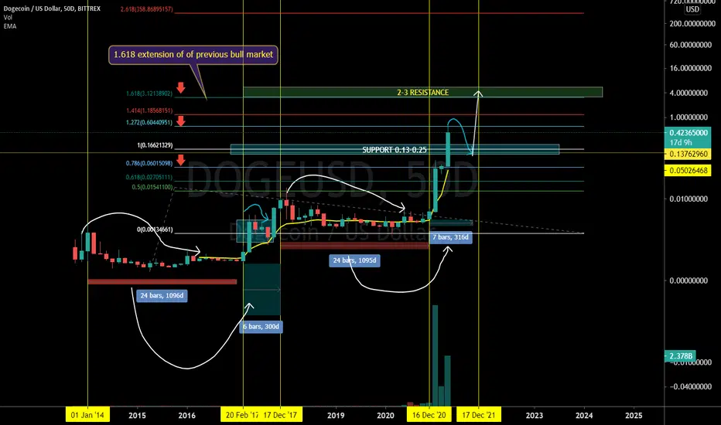Select Fib label 0.618(0.02705111)

[x=149, y=178]
